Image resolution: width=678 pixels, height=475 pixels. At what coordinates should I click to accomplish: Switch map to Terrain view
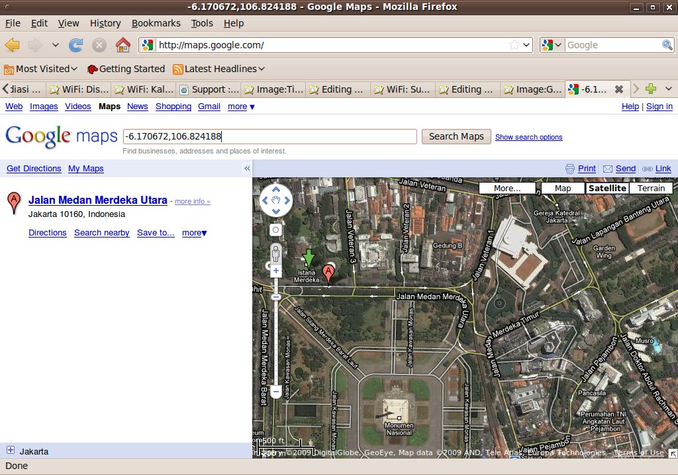point(651,189)
